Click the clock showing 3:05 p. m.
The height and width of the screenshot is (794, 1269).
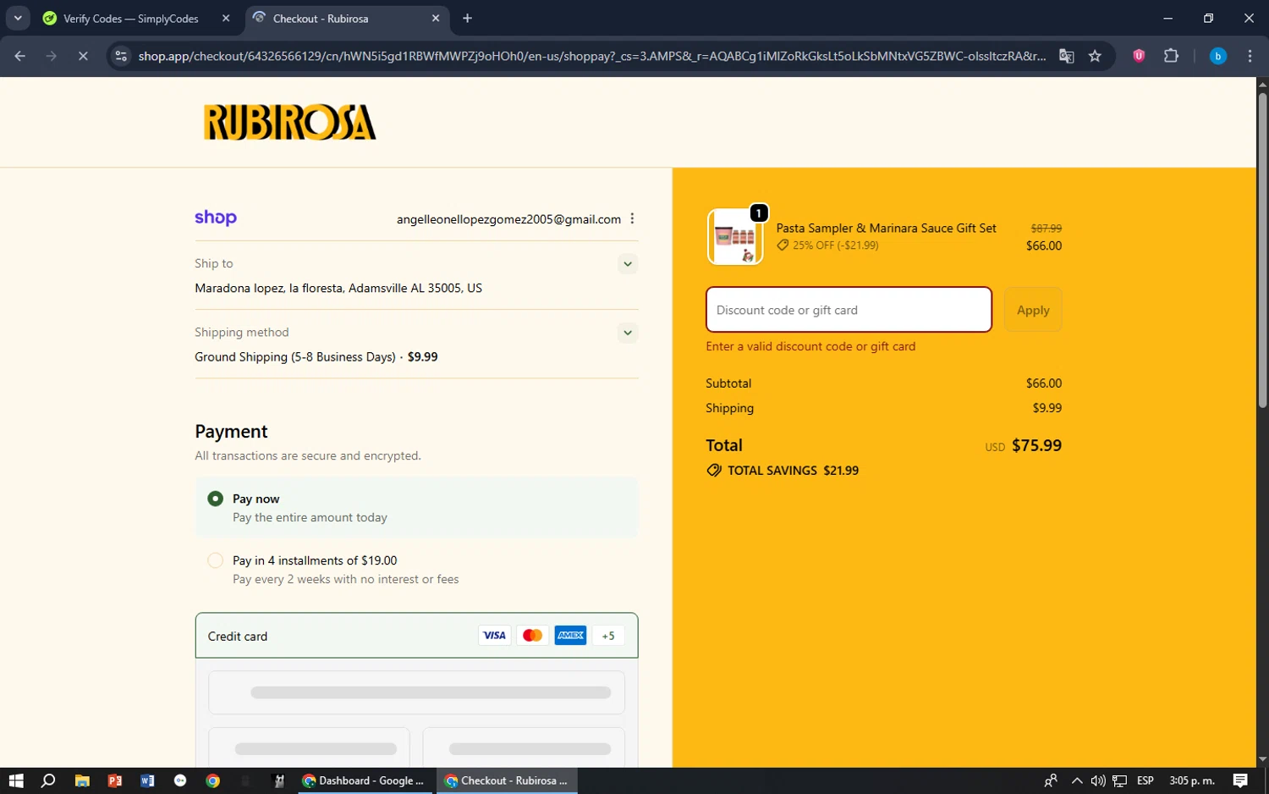click(1191, 780)
